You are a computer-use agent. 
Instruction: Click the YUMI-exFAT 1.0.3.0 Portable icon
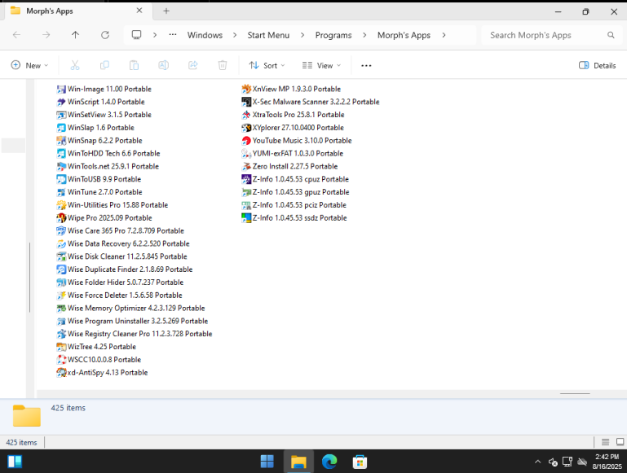click(x=246, y=154)
